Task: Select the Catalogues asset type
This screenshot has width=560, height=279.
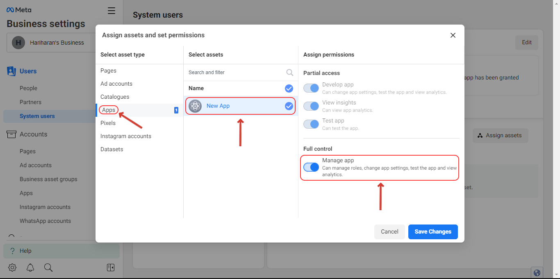Action: point(139,97)
